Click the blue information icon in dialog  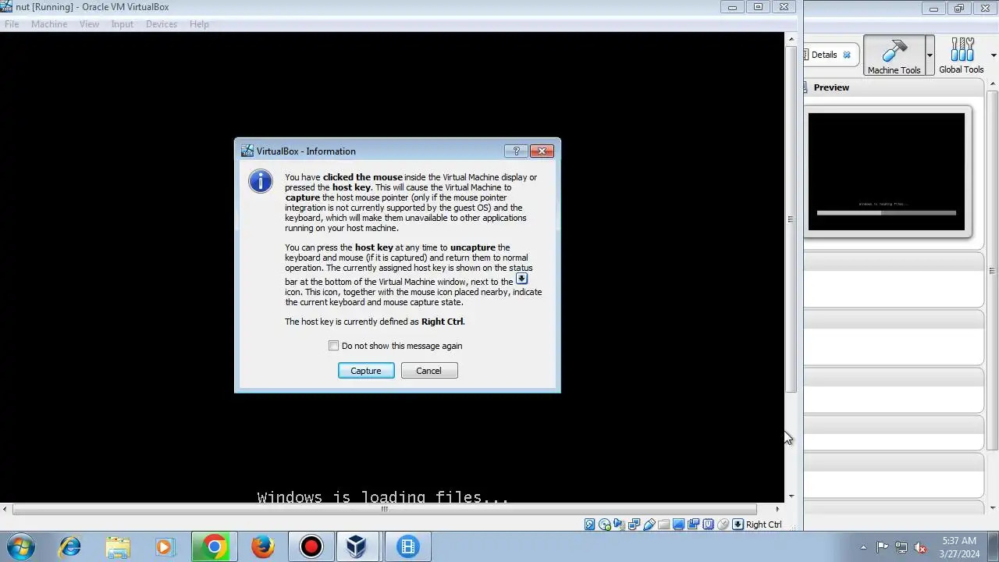click(x=261, y=181)
